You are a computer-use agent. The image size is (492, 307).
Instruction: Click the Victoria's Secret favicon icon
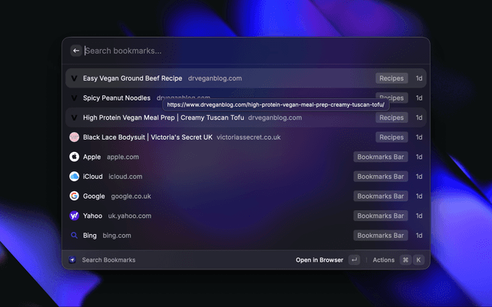point(74,137)
